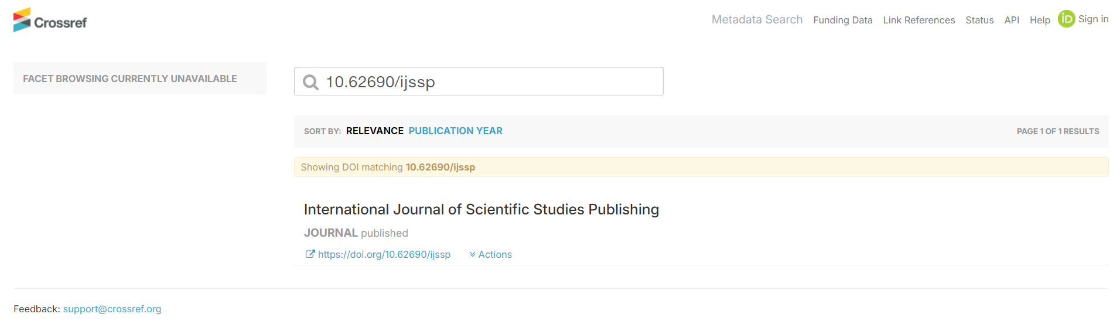Screen dimensions: 1120x331
Task: Open https://doi.org/10.62690/ijssp link
Action: 384,254
